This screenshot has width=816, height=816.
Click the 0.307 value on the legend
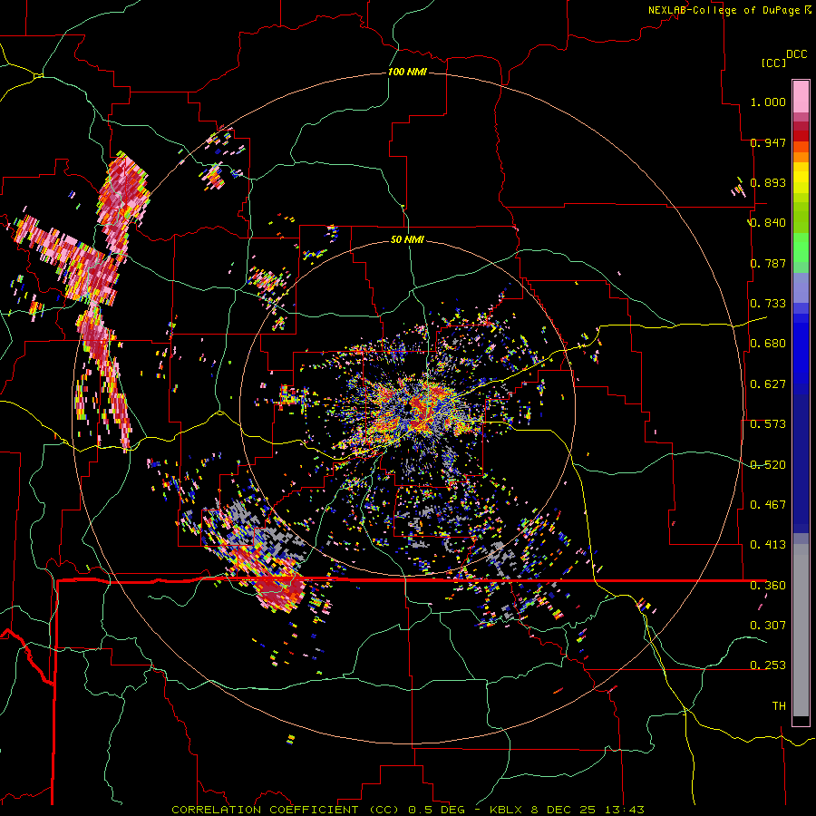click(768, 625)
